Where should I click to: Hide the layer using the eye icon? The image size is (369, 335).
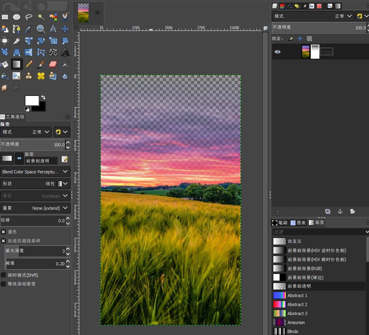pos(277,52)
